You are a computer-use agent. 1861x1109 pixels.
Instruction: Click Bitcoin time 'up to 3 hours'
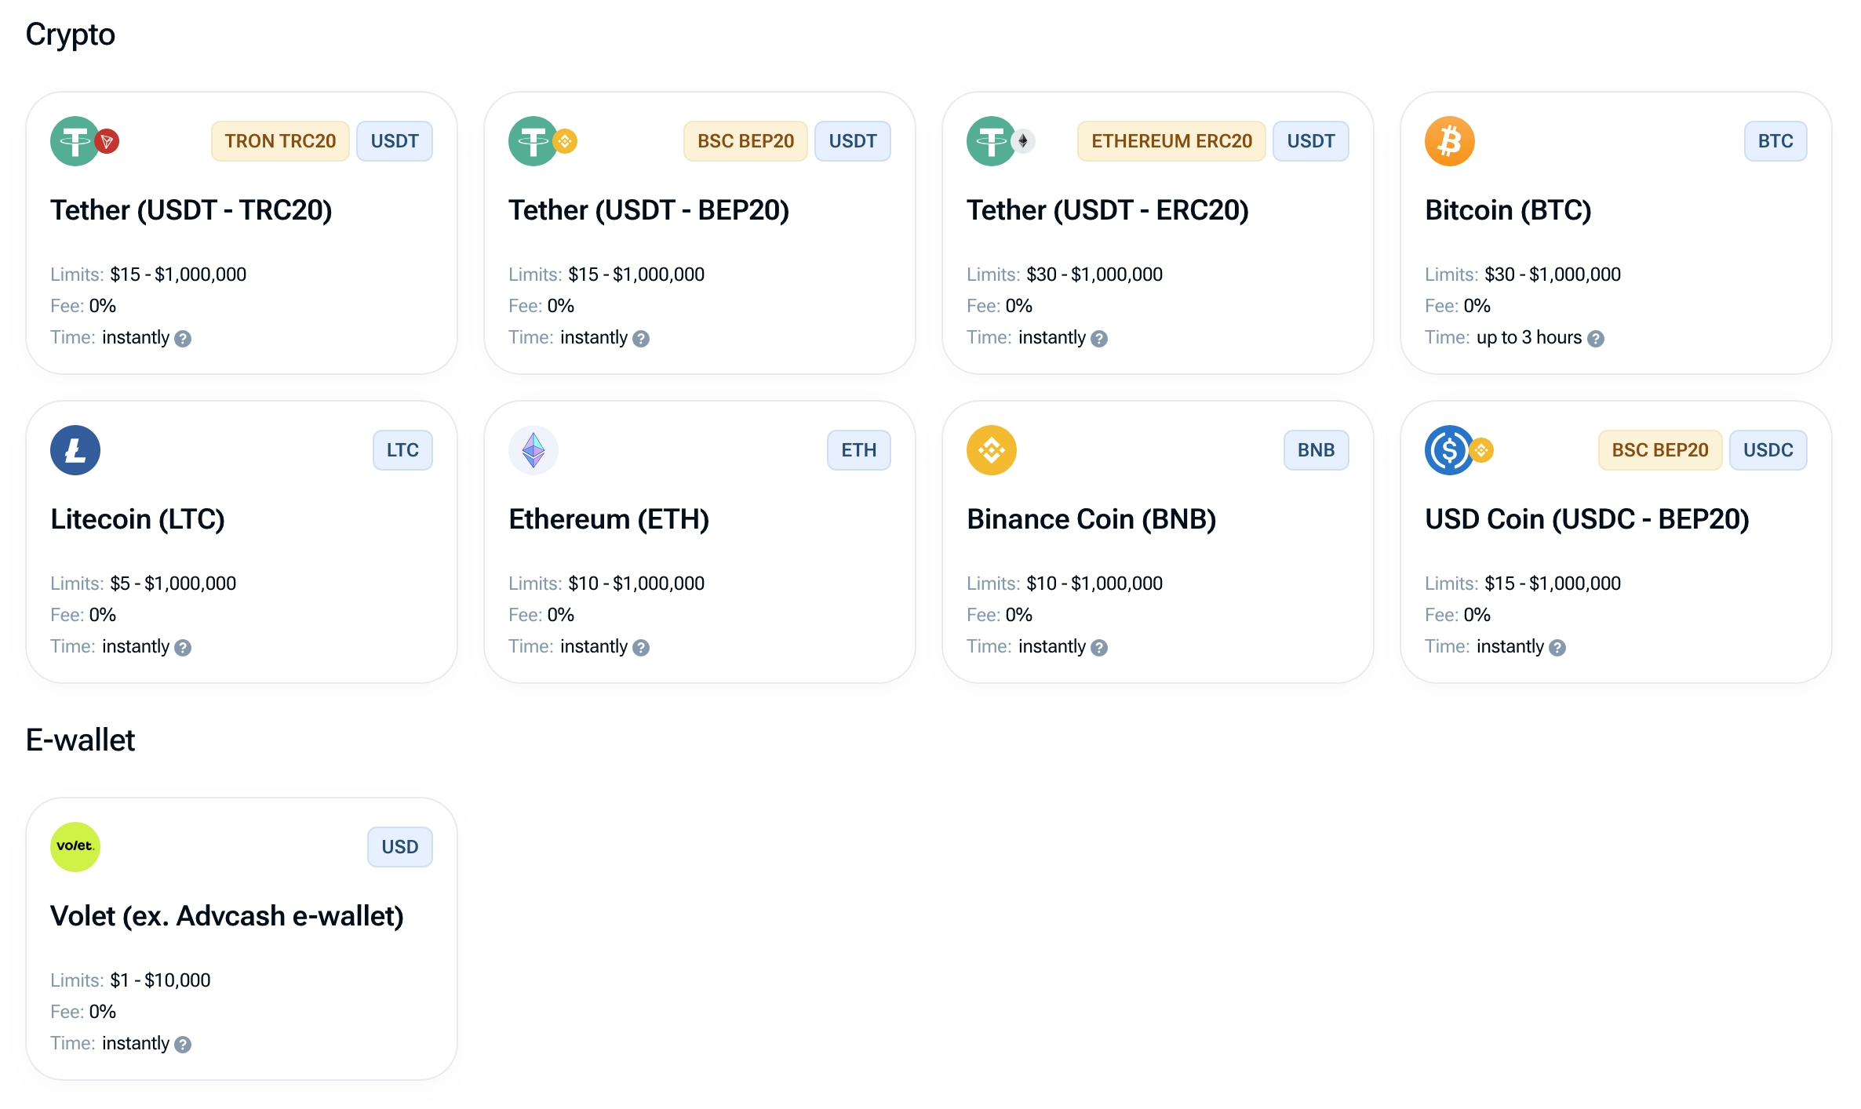(x=1529, y=338)
